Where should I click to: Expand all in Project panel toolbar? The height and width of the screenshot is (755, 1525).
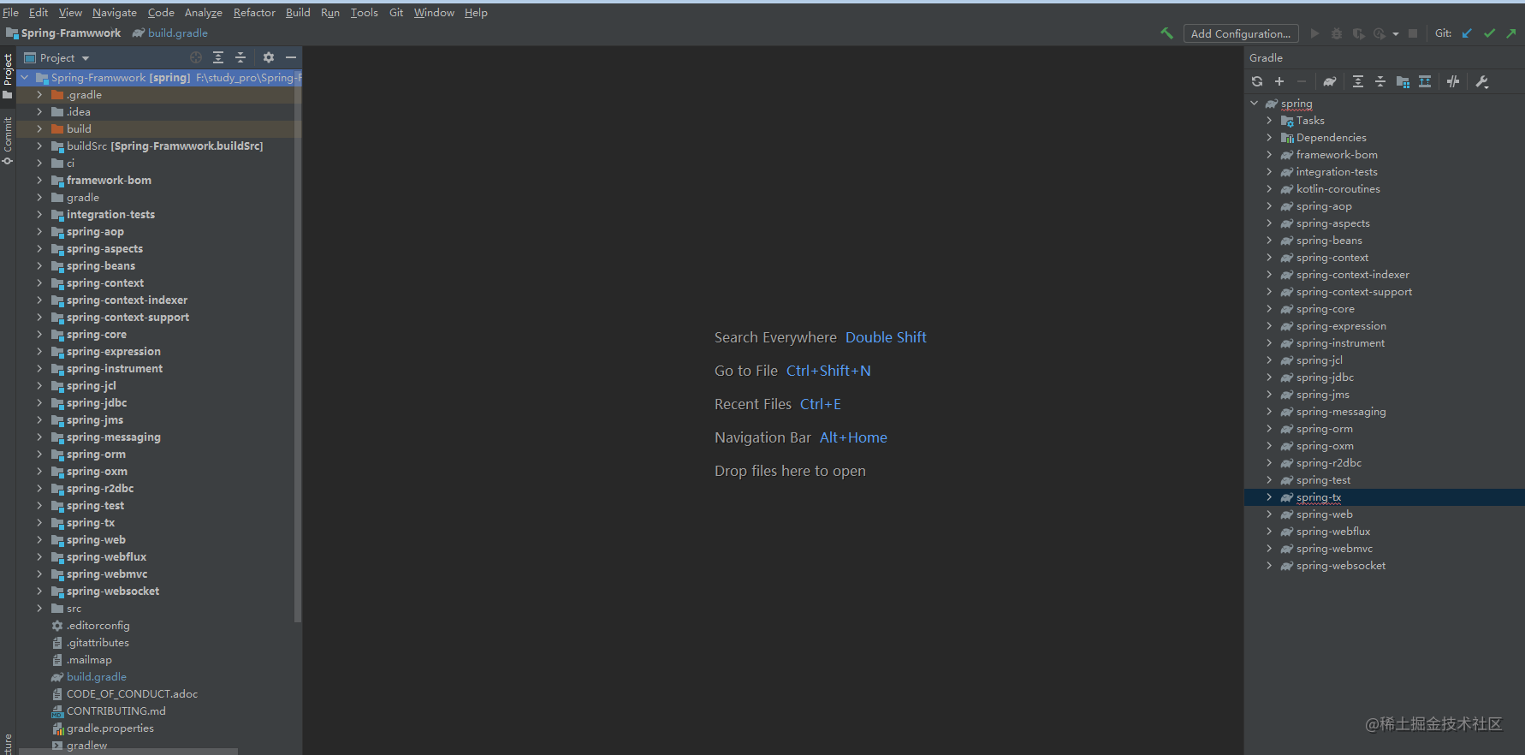click(218, 57)
